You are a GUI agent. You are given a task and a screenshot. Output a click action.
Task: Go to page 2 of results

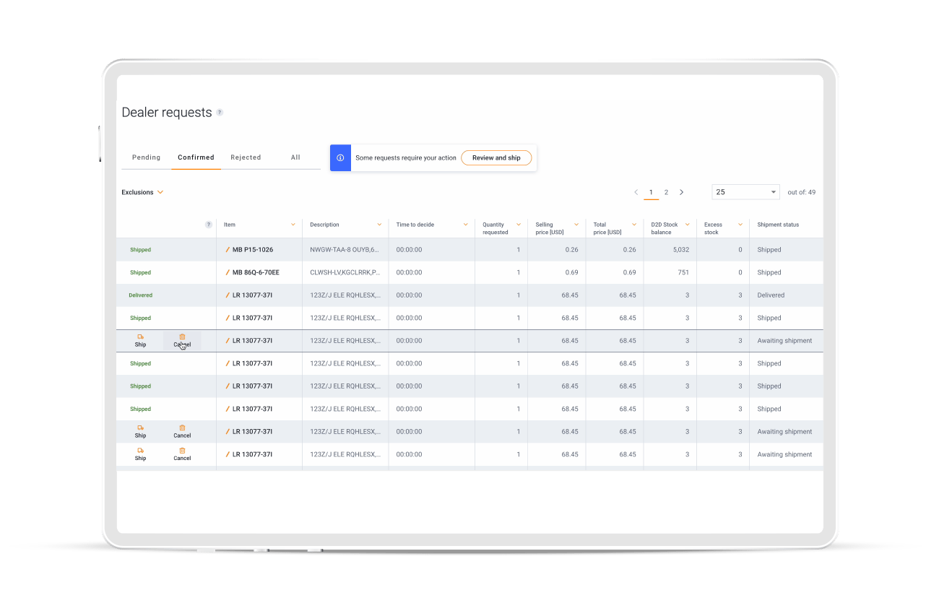(x=666, y=192)
